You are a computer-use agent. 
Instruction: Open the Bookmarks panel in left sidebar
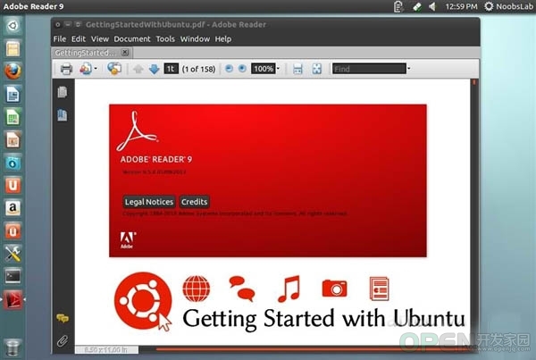coord(63,115)
